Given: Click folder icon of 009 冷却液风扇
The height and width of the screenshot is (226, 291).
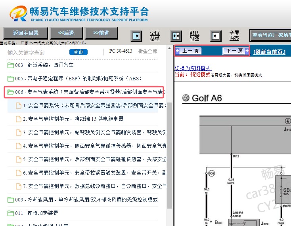Looking at the screenshot, I should coord(11,200).
